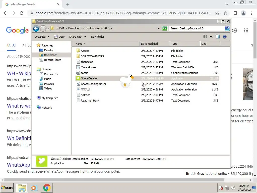Refresh the DesktopGoose folder view
Screen dimensions: 257x193
[x=165, y=28]
